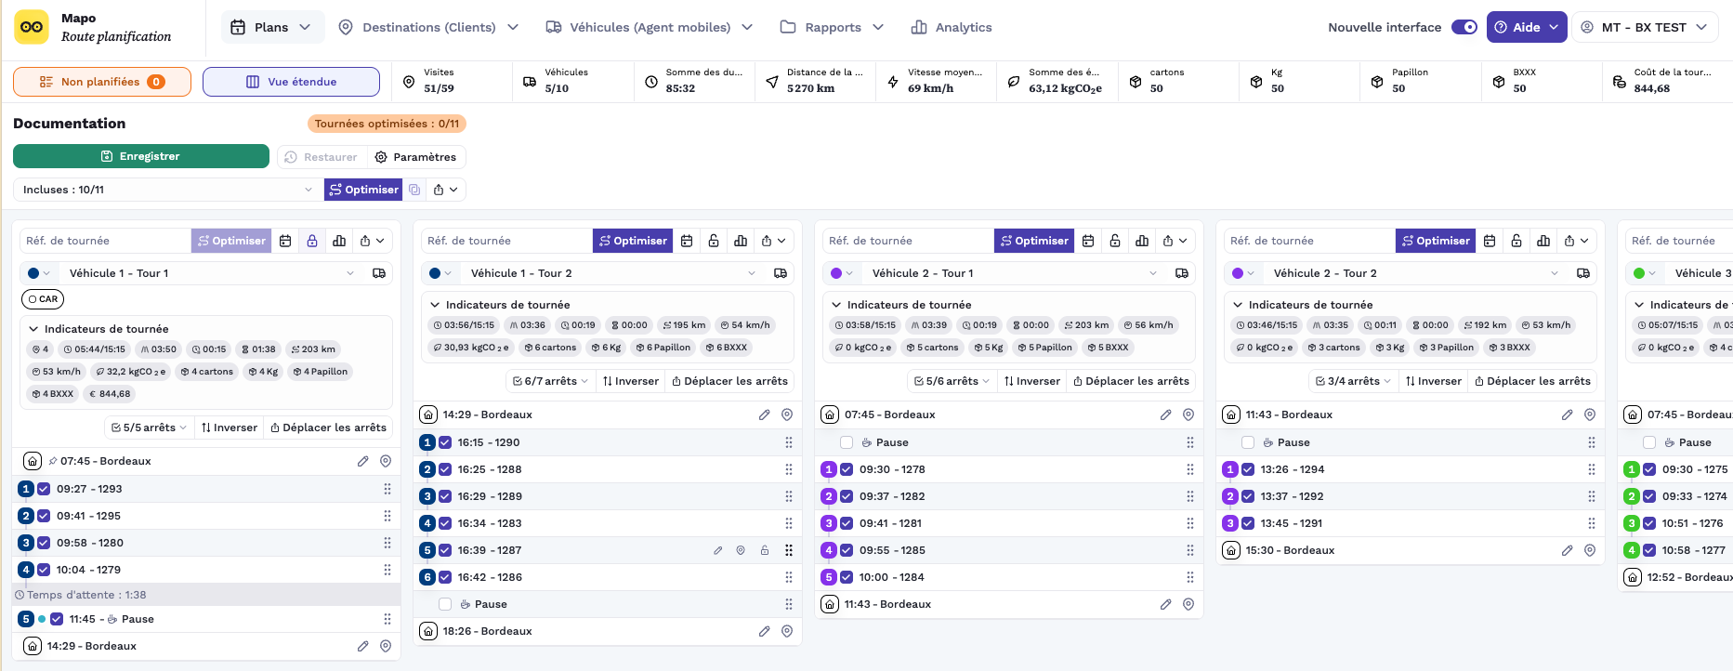Open the bar chart icon in Véhicule 2 Tour 2 header
This screenshot has height=671, width=1733.
pyautogui.click(x=1543, y=241)
